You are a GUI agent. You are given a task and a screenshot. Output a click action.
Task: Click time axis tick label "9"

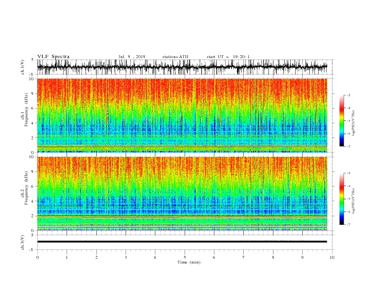pyautogui.click(x=302, y=257)
